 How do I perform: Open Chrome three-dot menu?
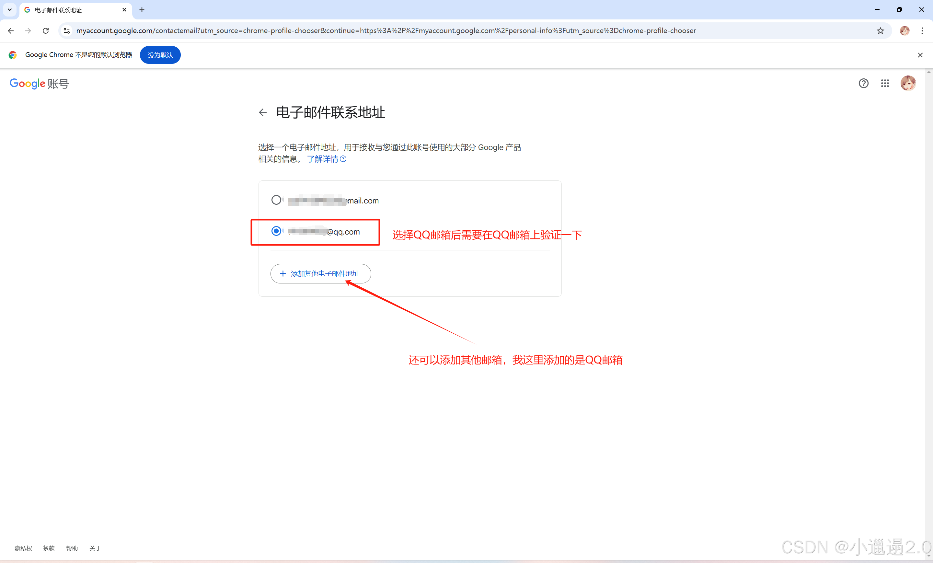click(922, 31)
